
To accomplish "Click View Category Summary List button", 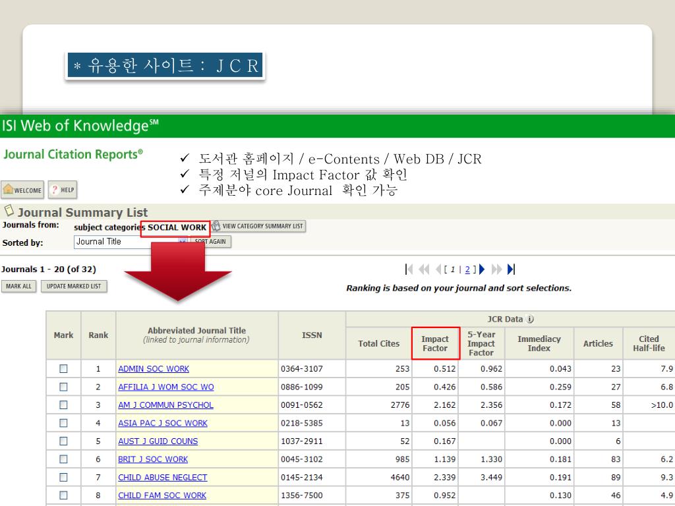I will (258, 226).
